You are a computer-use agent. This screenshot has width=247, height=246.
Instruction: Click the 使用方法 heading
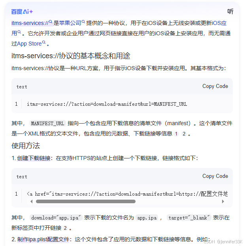pyautogui.click(x=26, y=145)
